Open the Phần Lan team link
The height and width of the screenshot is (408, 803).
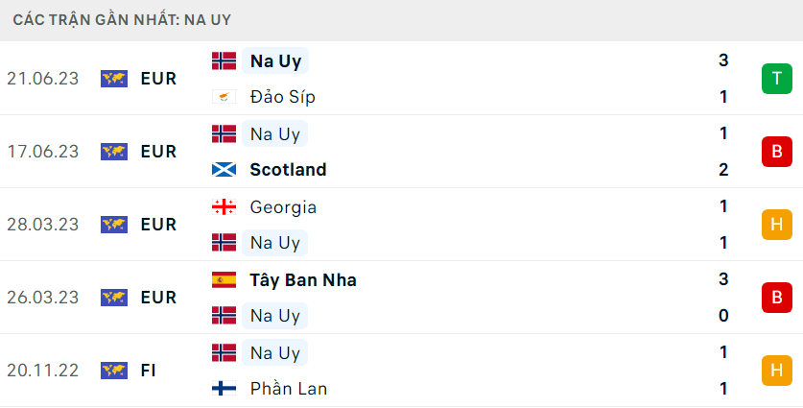point(289,388)
